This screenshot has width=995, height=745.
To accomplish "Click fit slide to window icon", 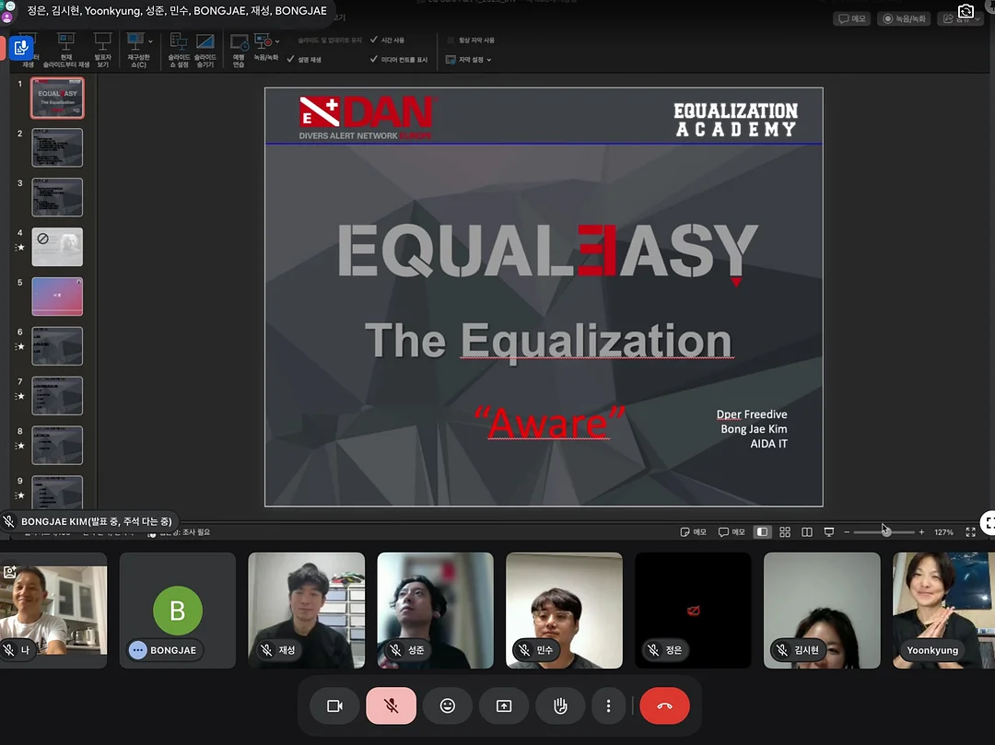I will [x=970, y=532].
